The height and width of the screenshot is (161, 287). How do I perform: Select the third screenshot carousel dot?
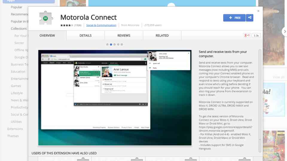115,44
